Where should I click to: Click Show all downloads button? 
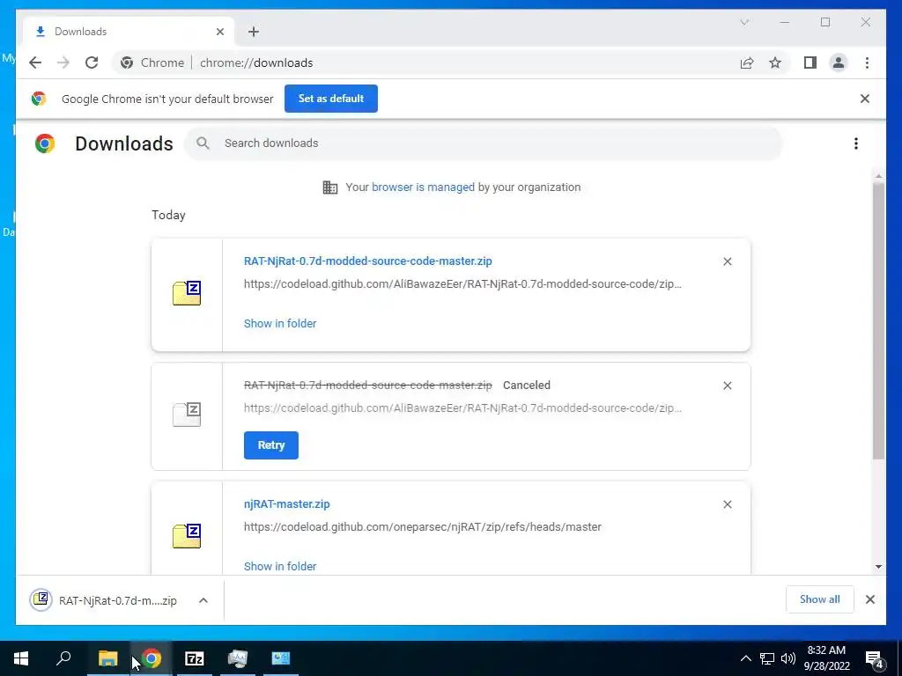point(820,599)
